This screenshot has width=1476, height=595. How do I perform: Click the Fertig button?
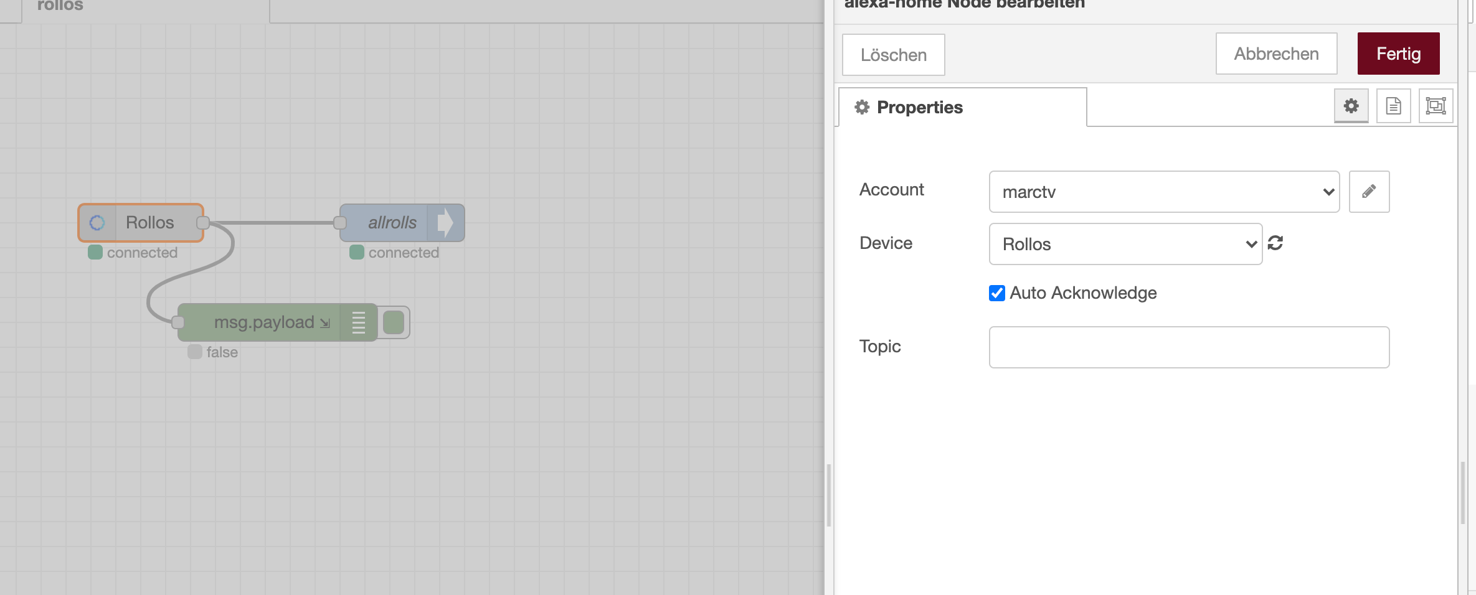click(x=1398, y=54)
